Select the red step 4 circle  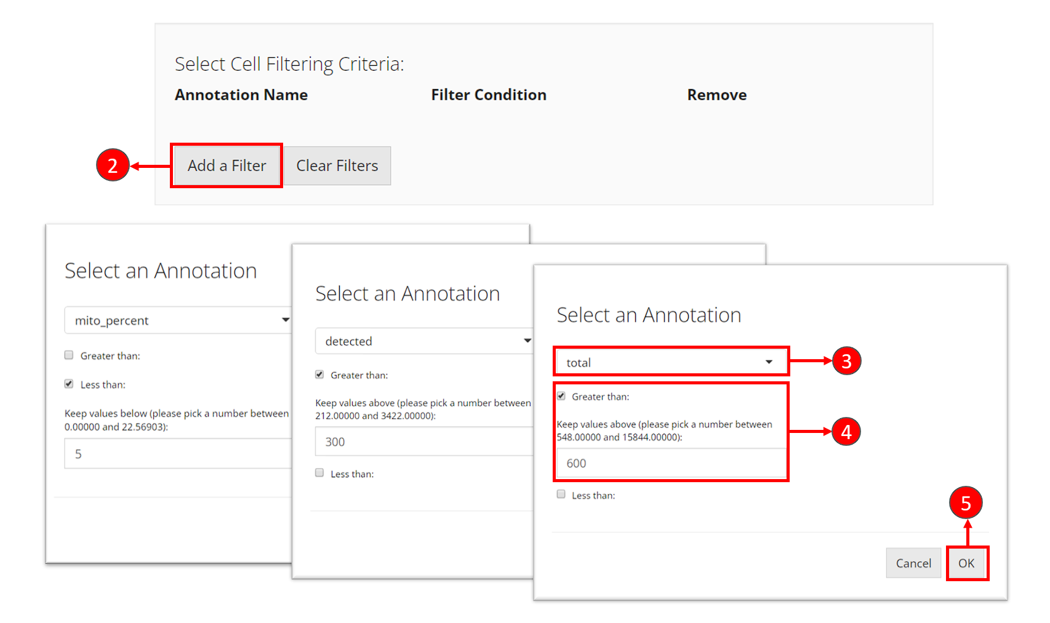click(x=846, y=432)
